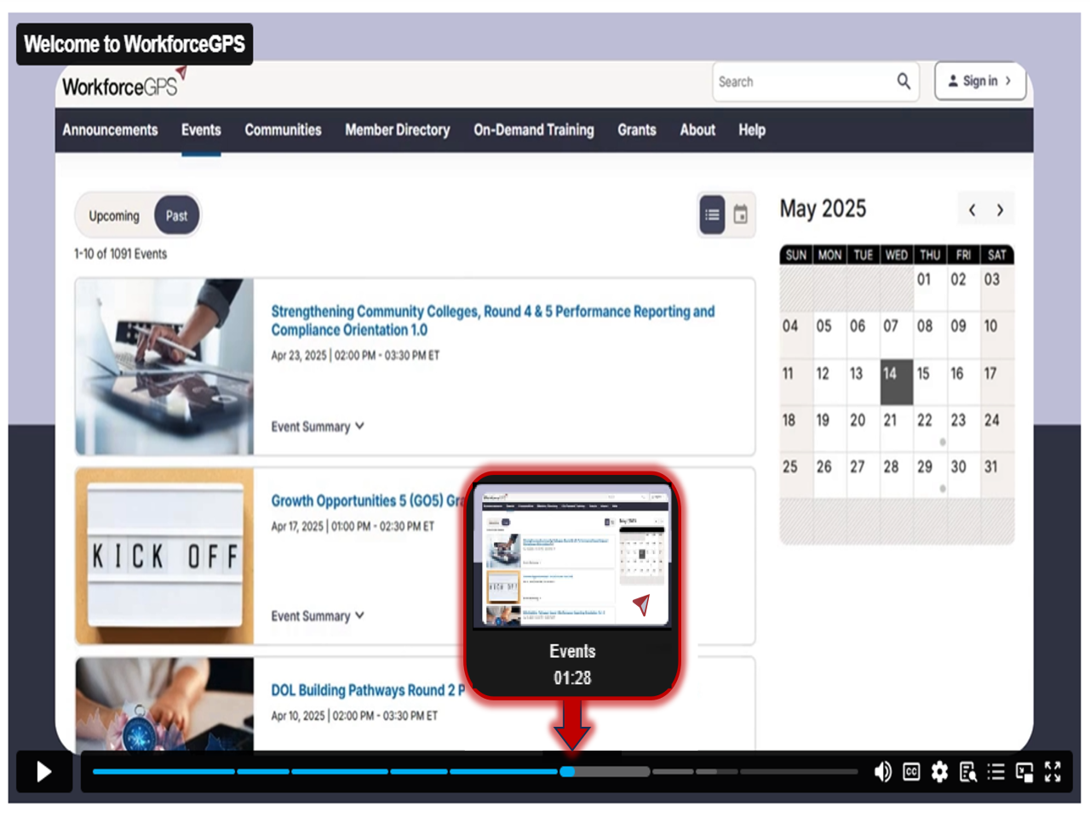The height and width of the screenshot is (817, 1090).
Task: Enter fullscreen video mode
Action: [1053, 772]
